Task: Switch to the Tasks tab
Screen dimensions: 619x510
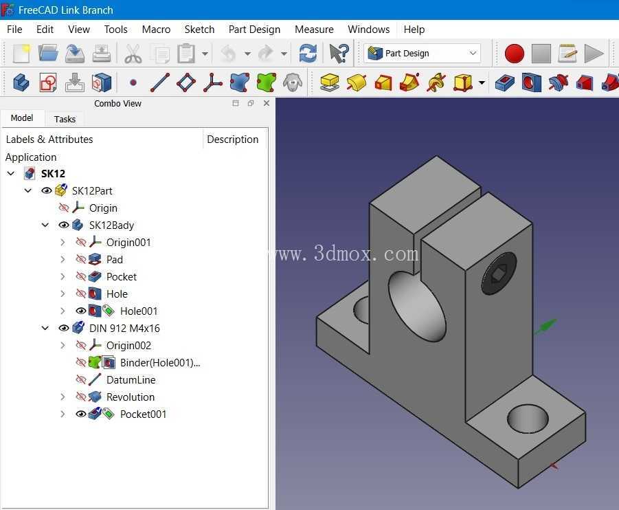Action: tap(65, 119)
